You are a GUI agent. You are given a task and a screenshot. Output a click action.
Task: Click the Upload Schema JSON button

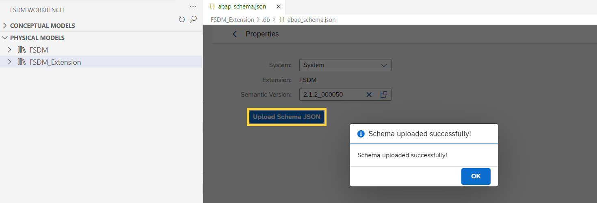[x=287, y=117]
